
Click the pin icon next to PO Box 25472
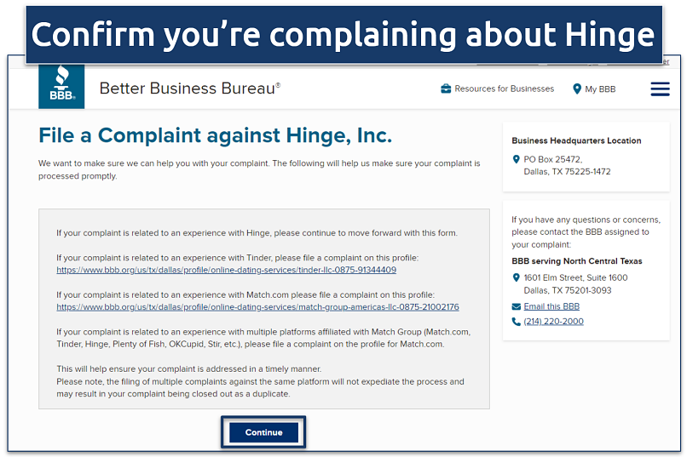[516, 159]
